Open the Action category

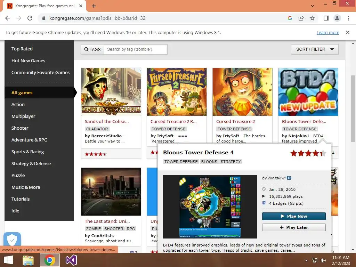[18, 104]
